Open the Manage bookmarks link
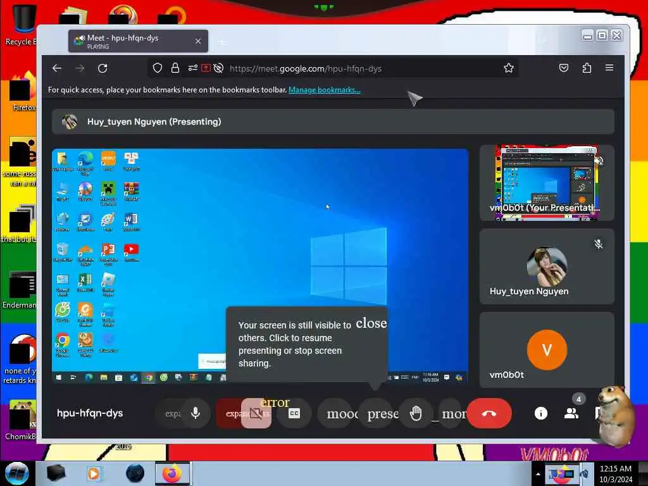648x486 pixels. click(325, 90)
